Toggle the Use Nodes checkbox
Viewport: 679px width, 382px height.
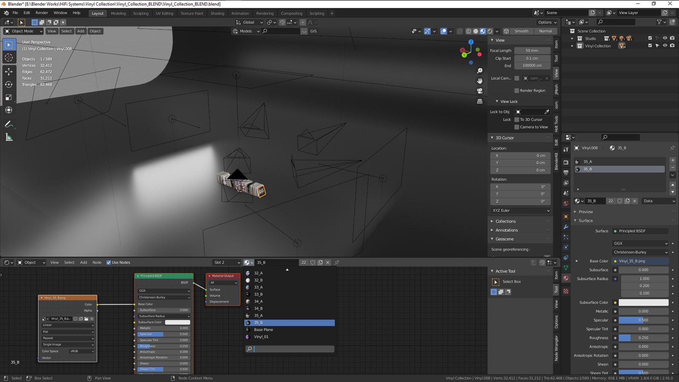[x=109, y=262]
